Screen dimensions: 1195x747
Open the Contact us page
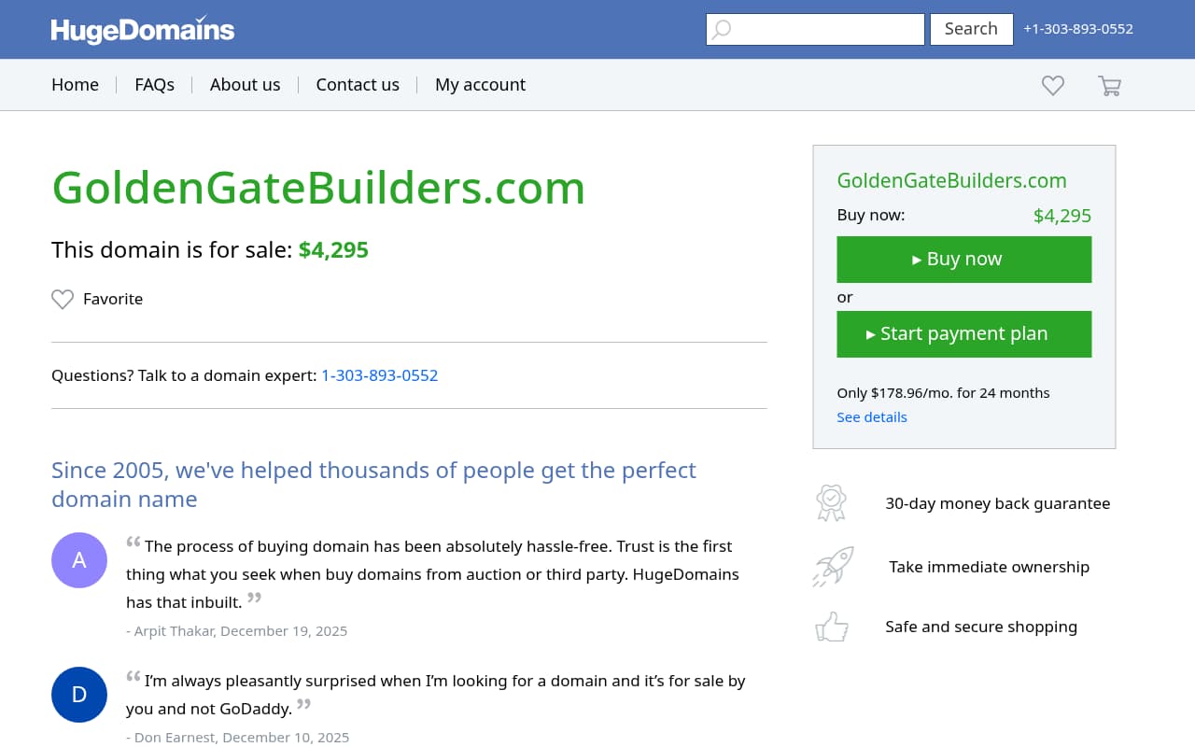click(358, 84)
